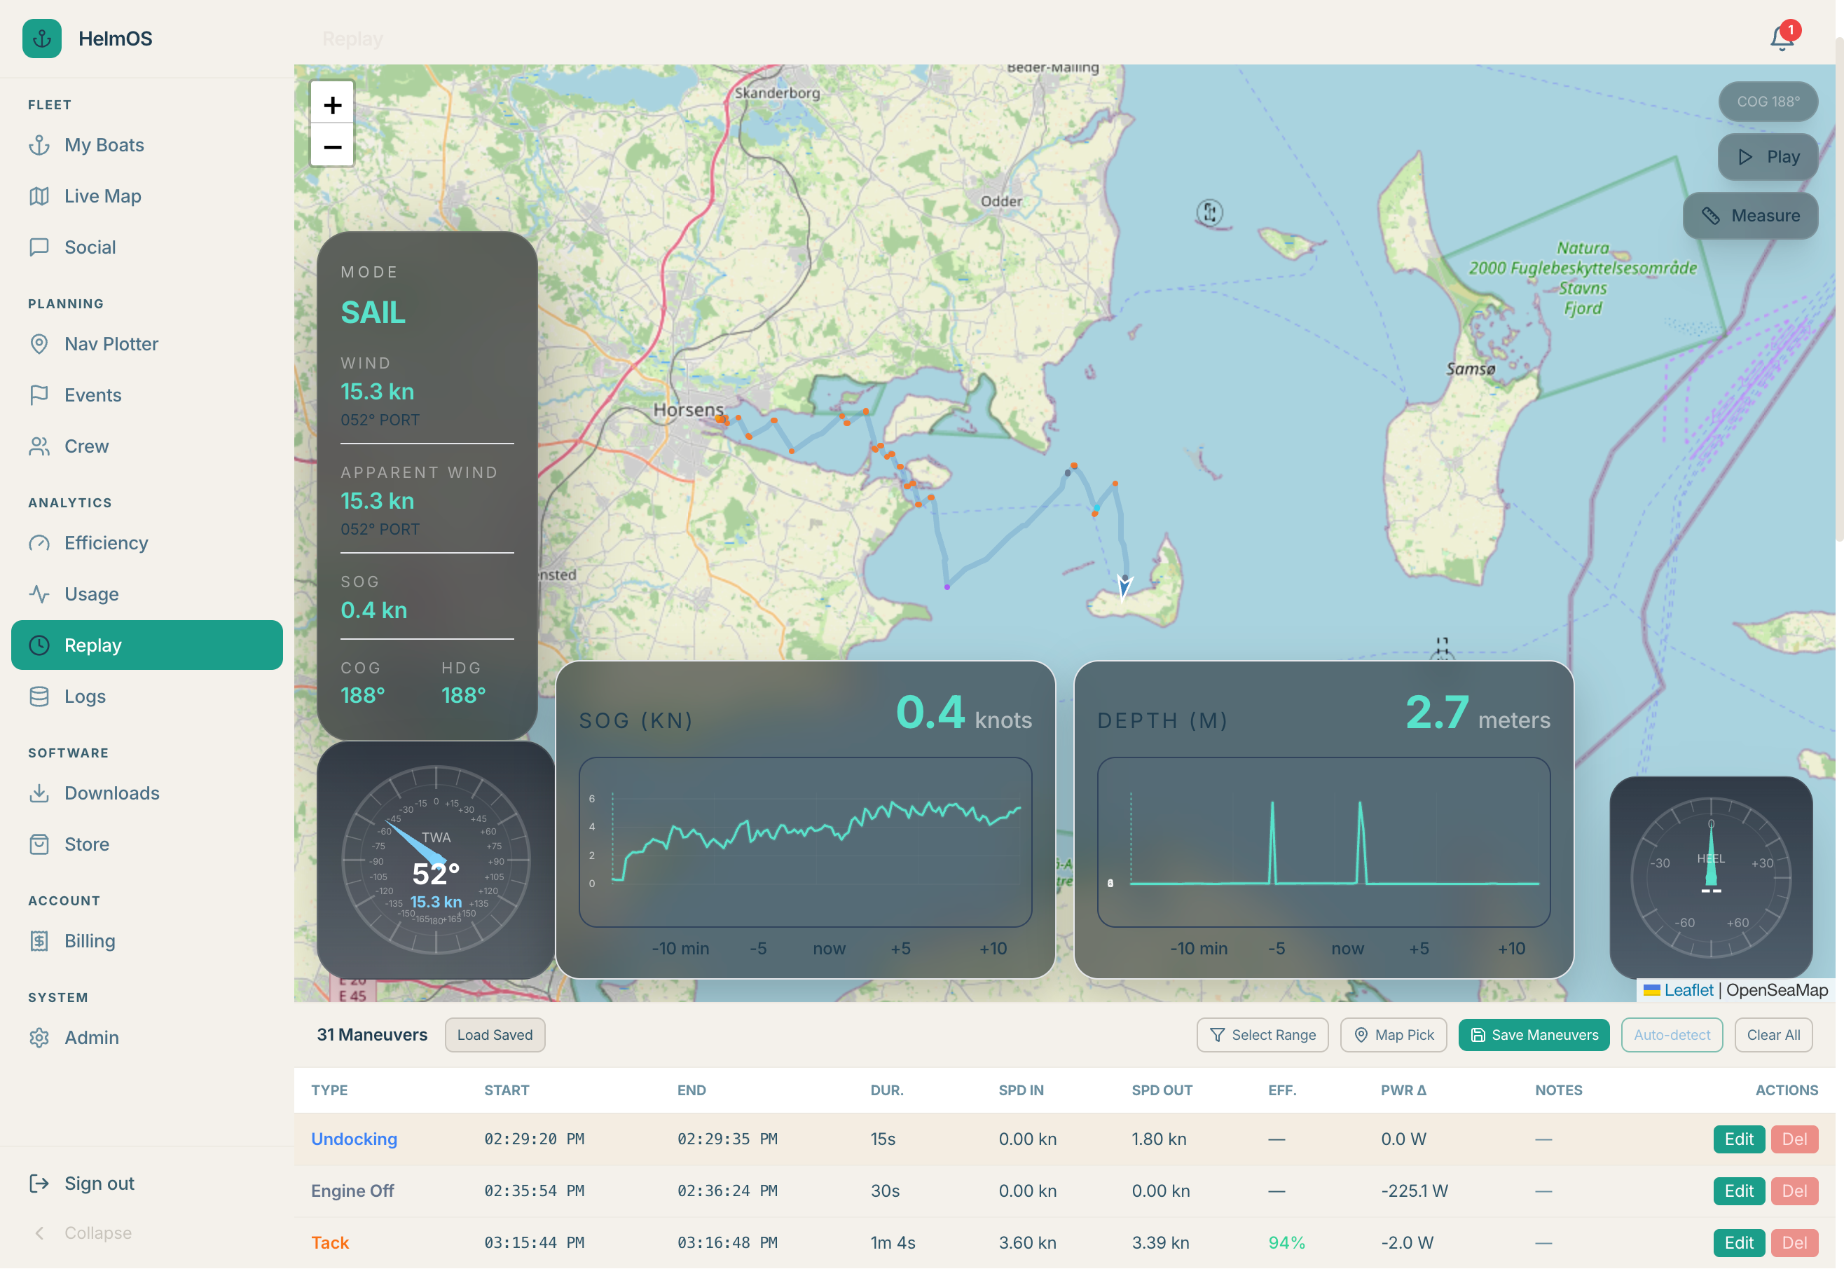
Task: Click the orange track marker near Horsens
Action: point(720,418)
